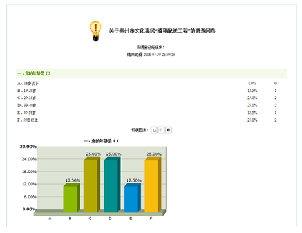Switch to the pie chart view
The width and height of the screenshot is (302, 233).
click(x=169, y=130)
